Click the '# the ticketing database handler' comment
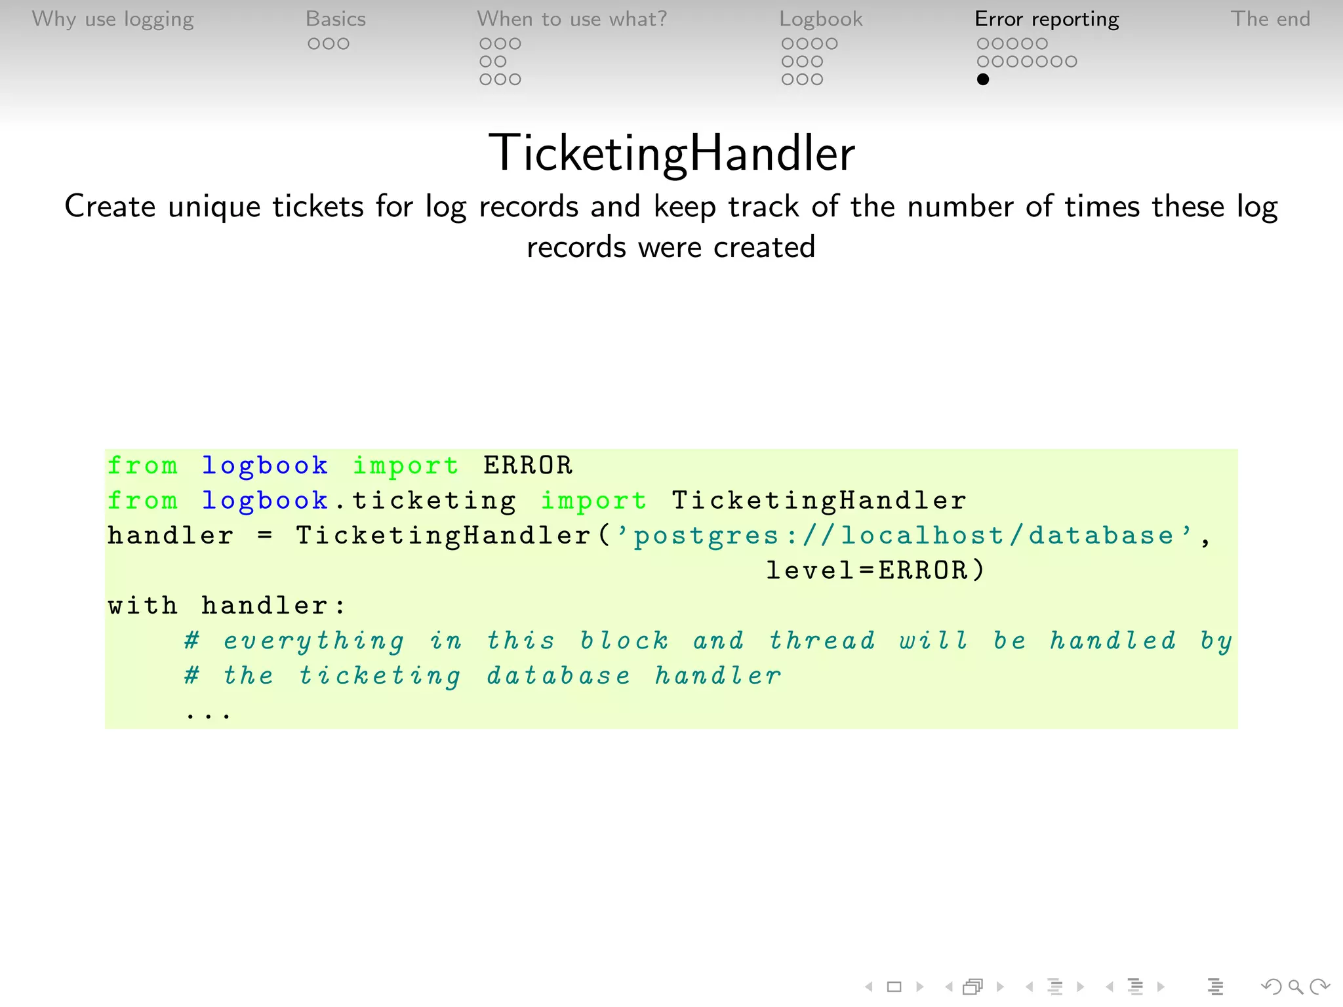Screen dimensions: 1343x1007 click(x=483, y=676)
